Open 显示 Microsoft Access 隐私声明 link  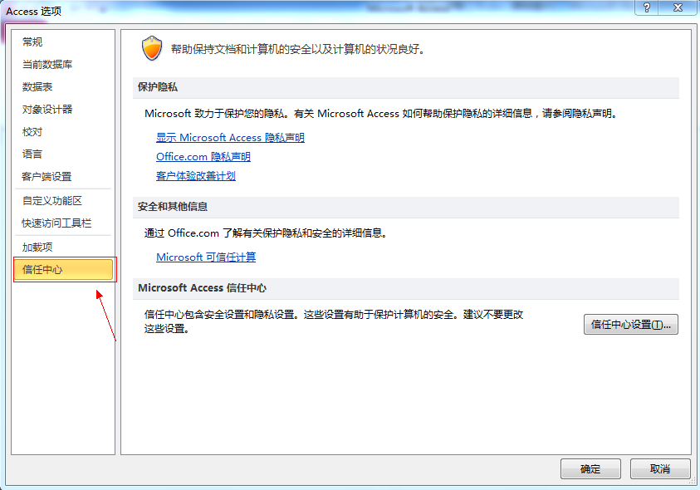230,138
